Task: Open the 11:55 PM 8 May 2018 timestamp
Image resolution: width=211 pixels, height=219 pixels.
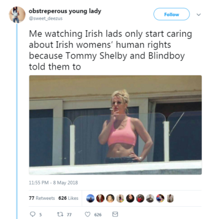Action: (x=53, y=183)
